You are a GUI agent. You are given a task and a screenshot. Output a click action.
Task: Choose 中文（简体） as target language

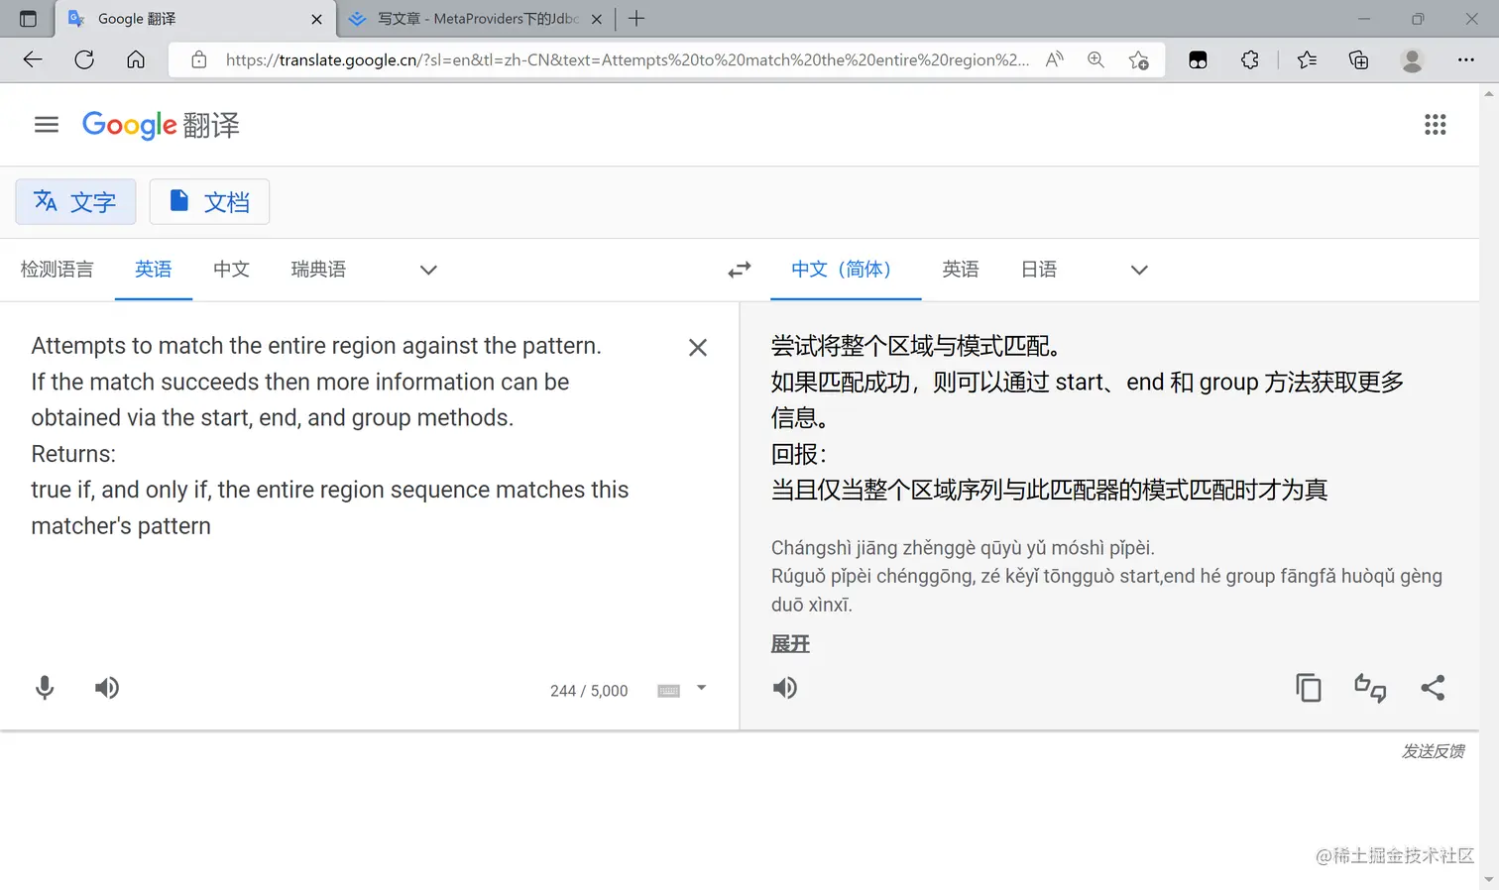coord(846,270)
